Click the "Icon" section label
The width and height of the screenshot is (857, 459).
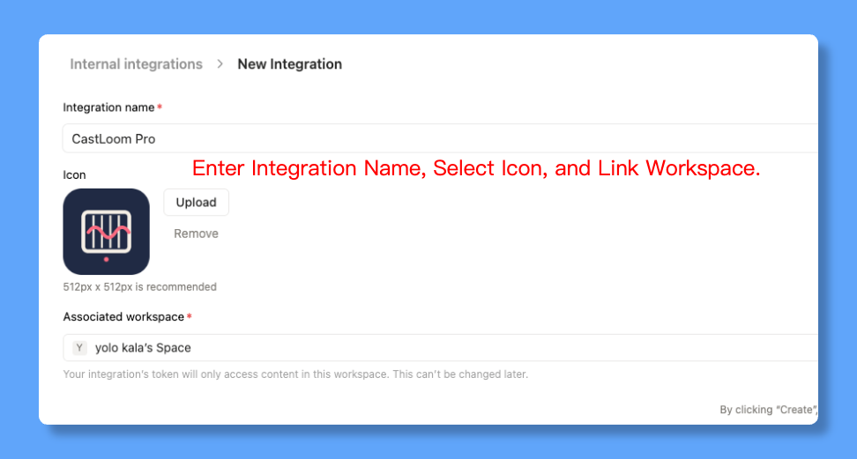(x=74, y=174)
